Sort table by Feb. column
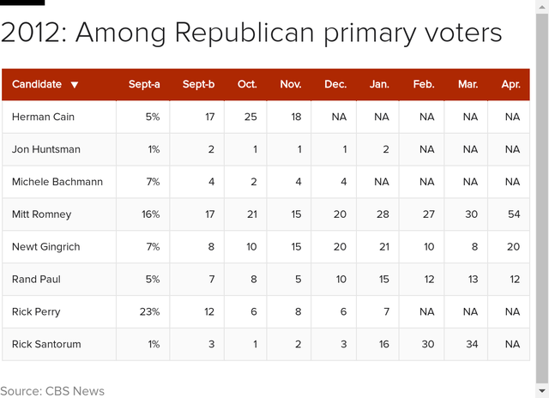 pyautogui.click(x=424, y=84)
